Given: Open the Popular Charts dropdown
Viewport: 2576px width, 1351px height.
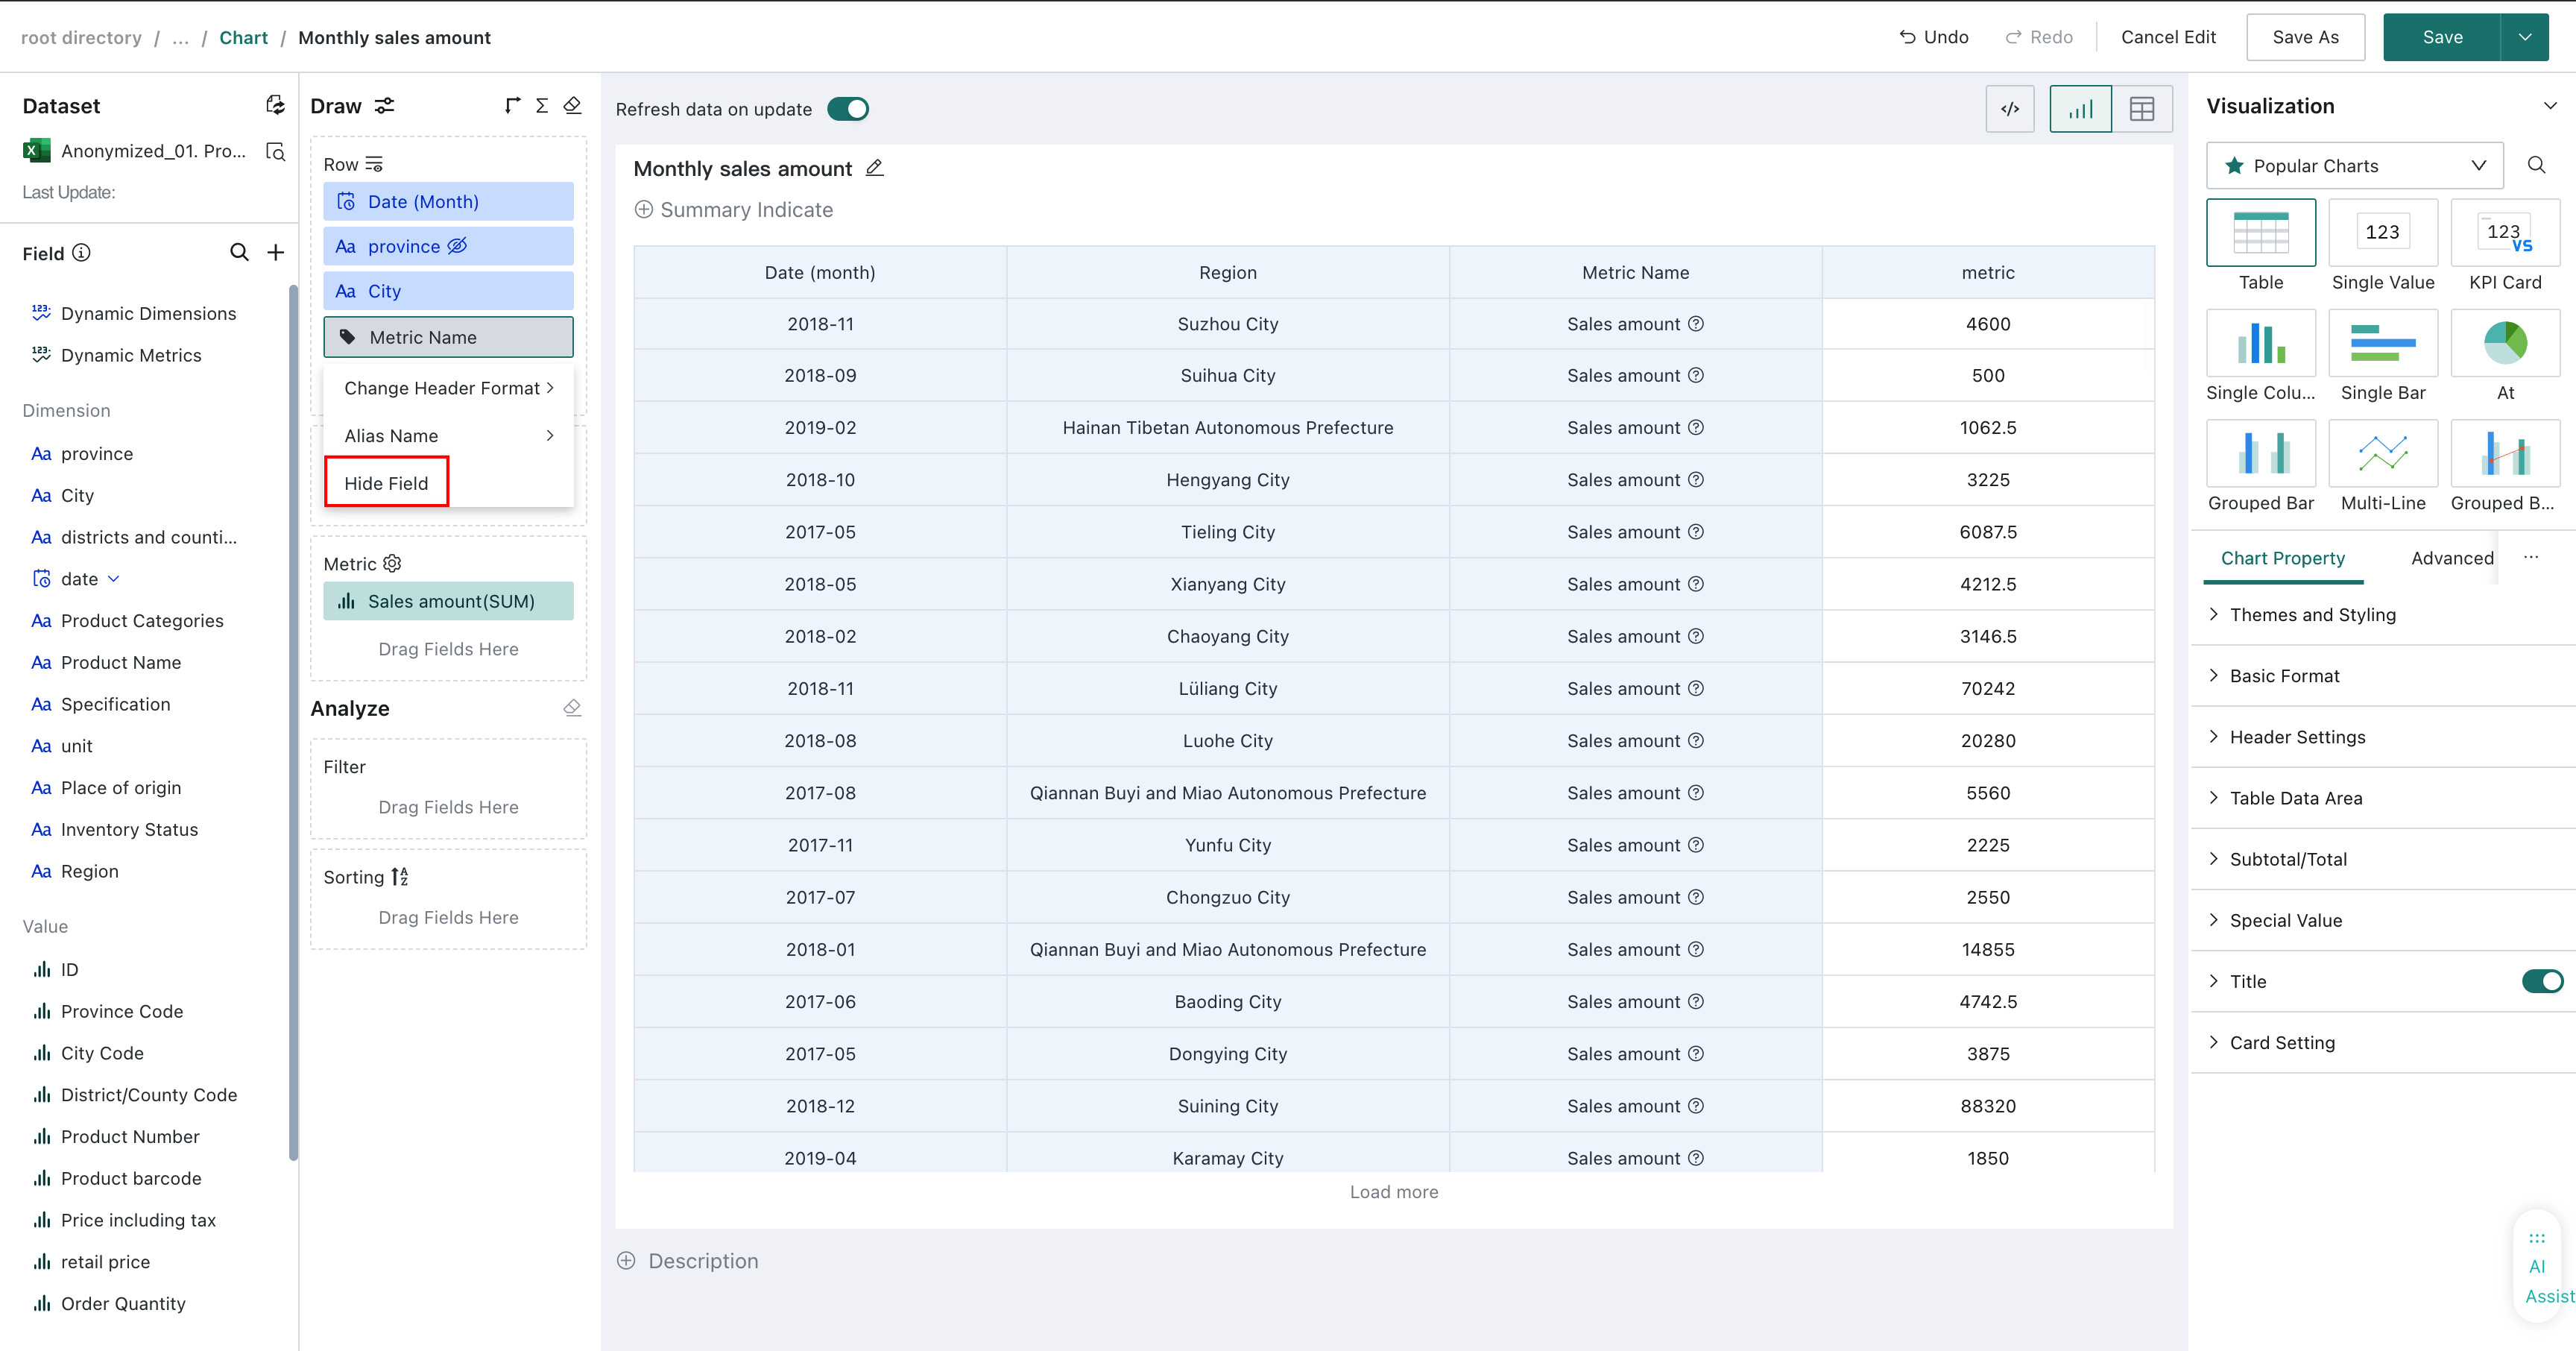Looking at the screenshot, I should [x=2355, y=166].
